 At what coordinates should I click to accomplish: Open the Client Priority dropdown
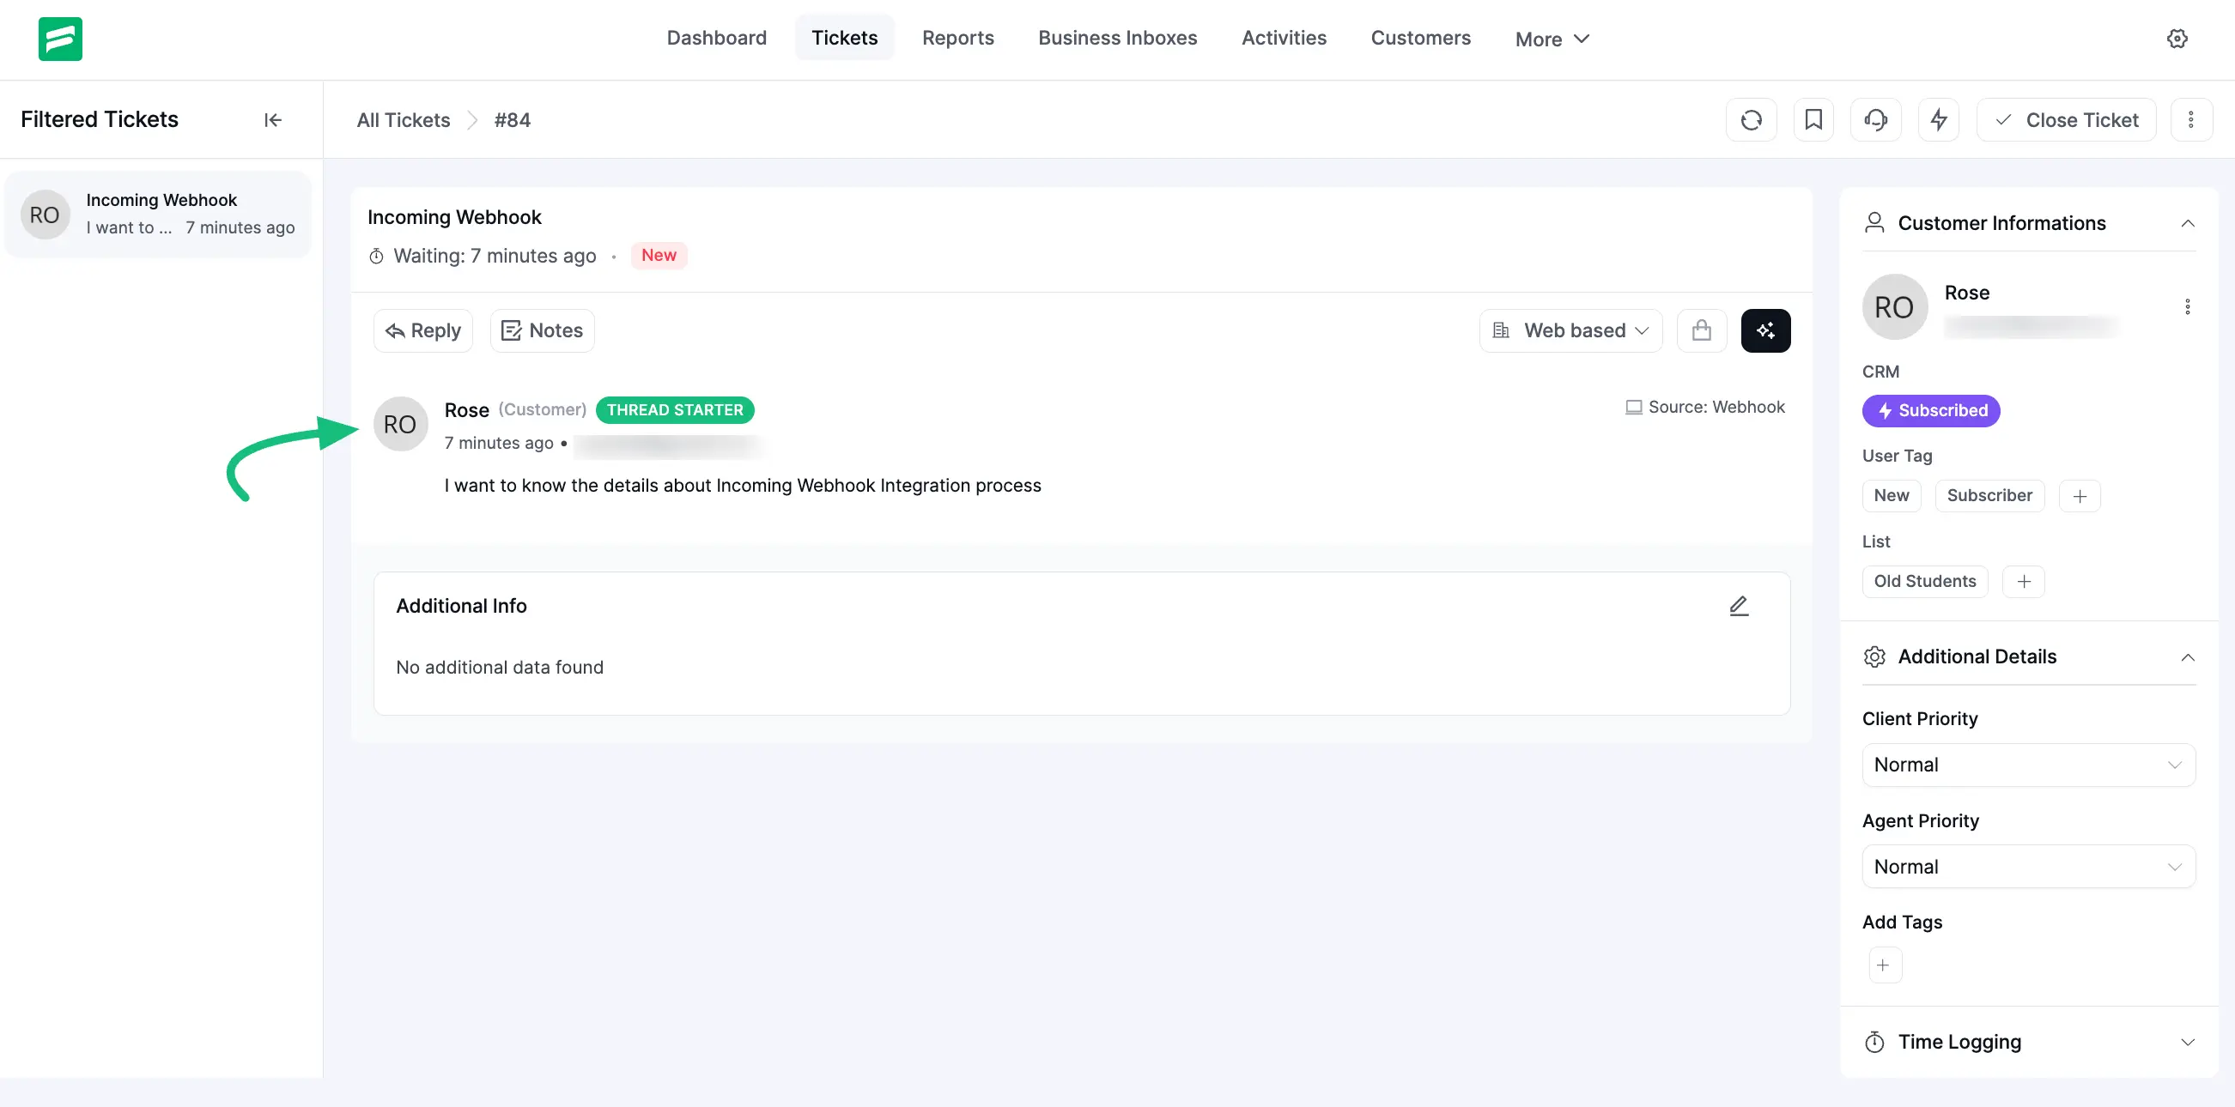click(2027, 765)
